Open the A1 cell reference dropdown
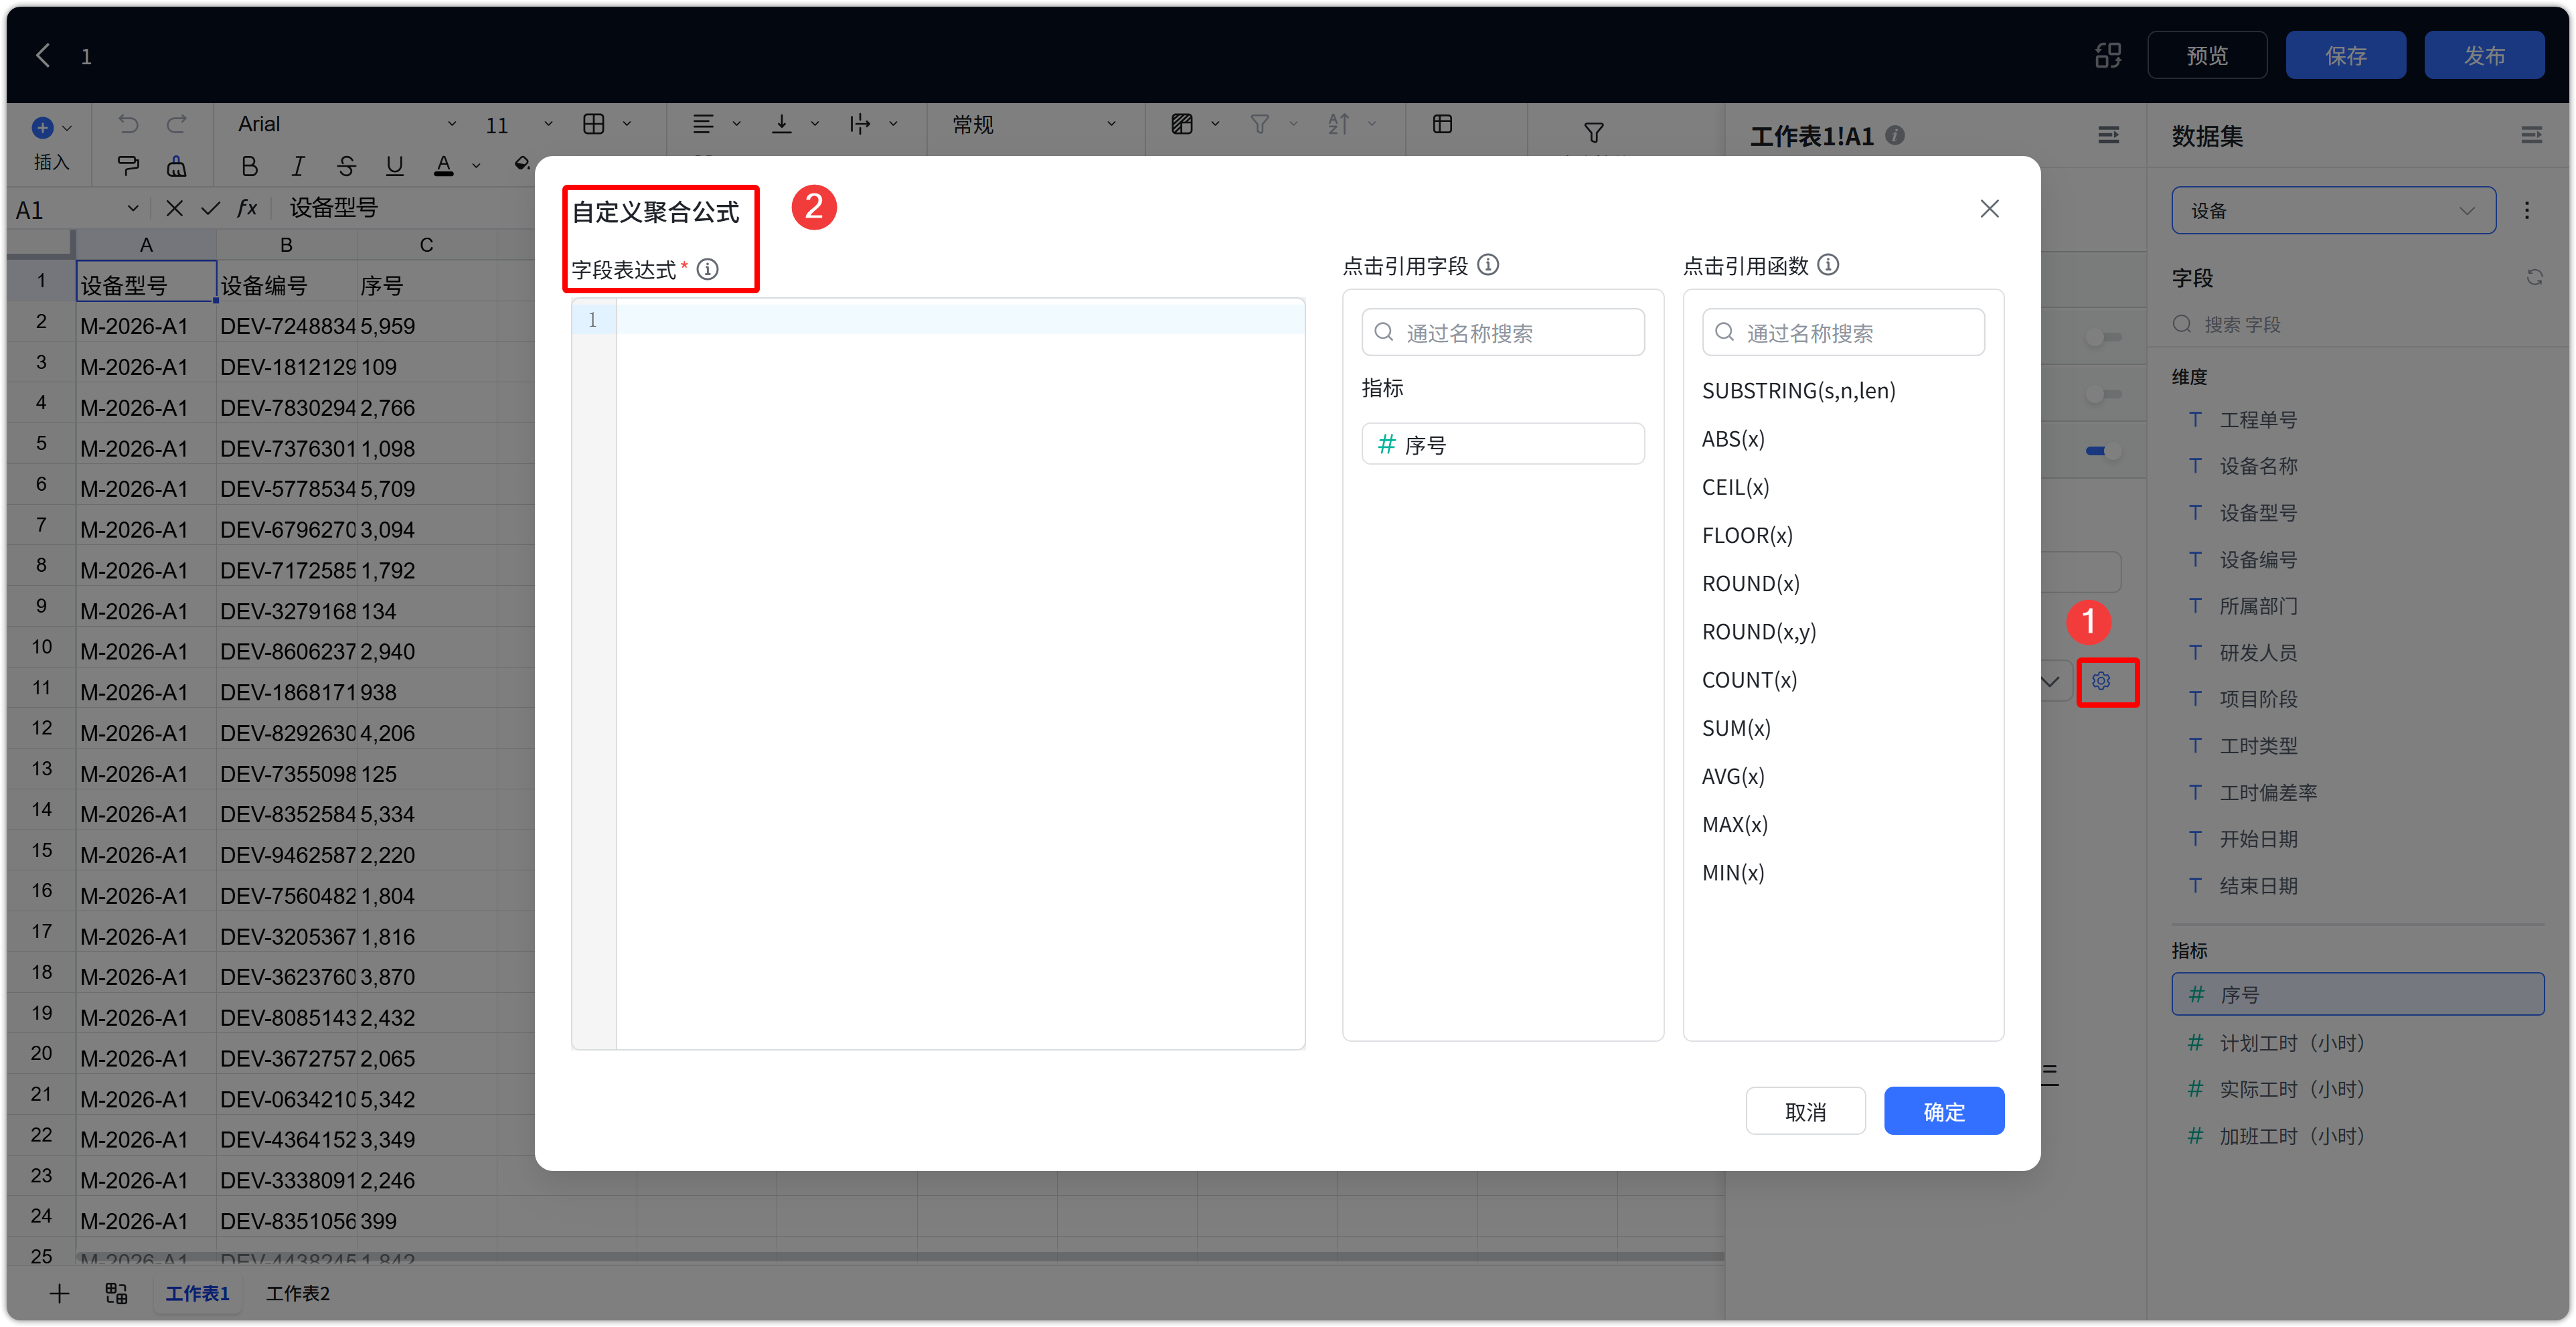 pyautogui.click(x=133, y=208)
